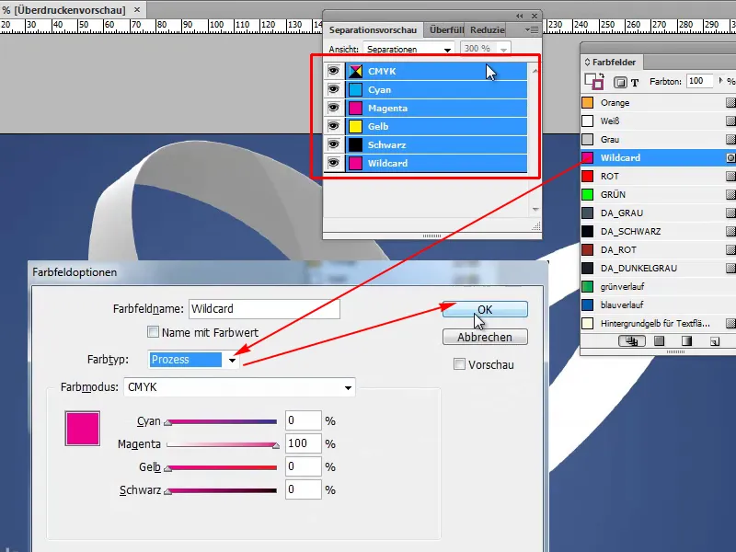Select the Wildcard swatch in Farbfelder

coord(658,157)
